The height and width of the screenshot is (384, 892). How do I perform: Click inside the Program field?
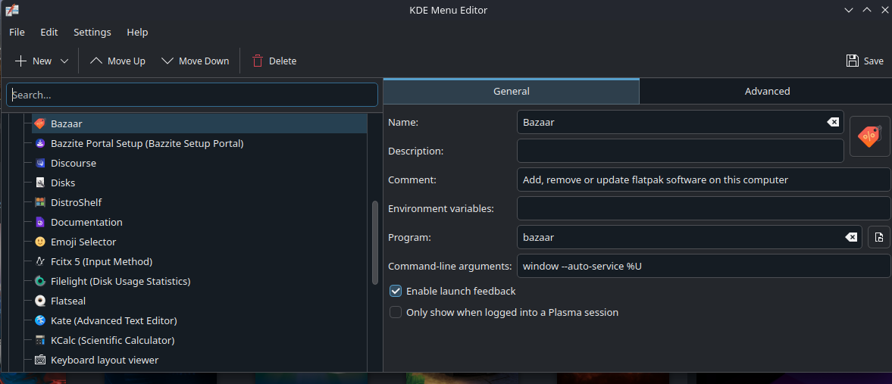click(x=690, y=237)
